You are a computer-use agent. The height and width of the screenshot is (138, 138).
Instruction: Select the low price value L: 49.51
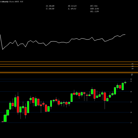point(72,9)
